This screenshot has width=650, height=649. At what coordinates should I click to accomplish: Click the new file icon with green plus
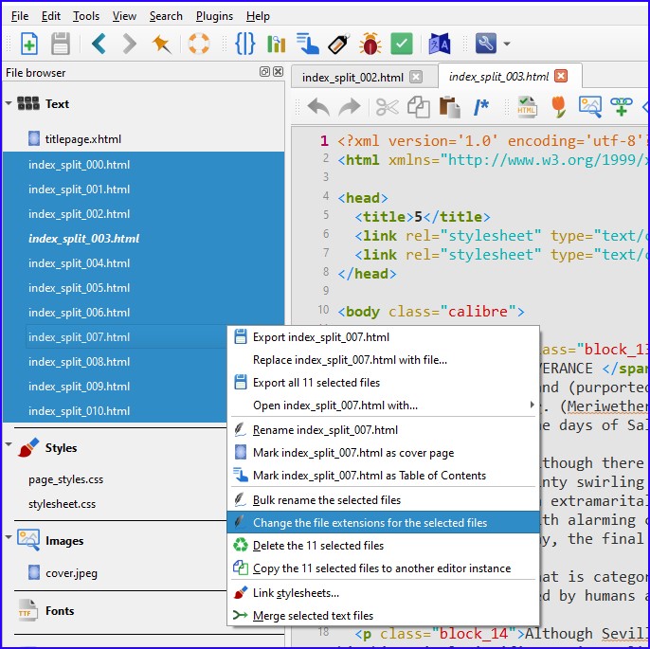(29, 44)
